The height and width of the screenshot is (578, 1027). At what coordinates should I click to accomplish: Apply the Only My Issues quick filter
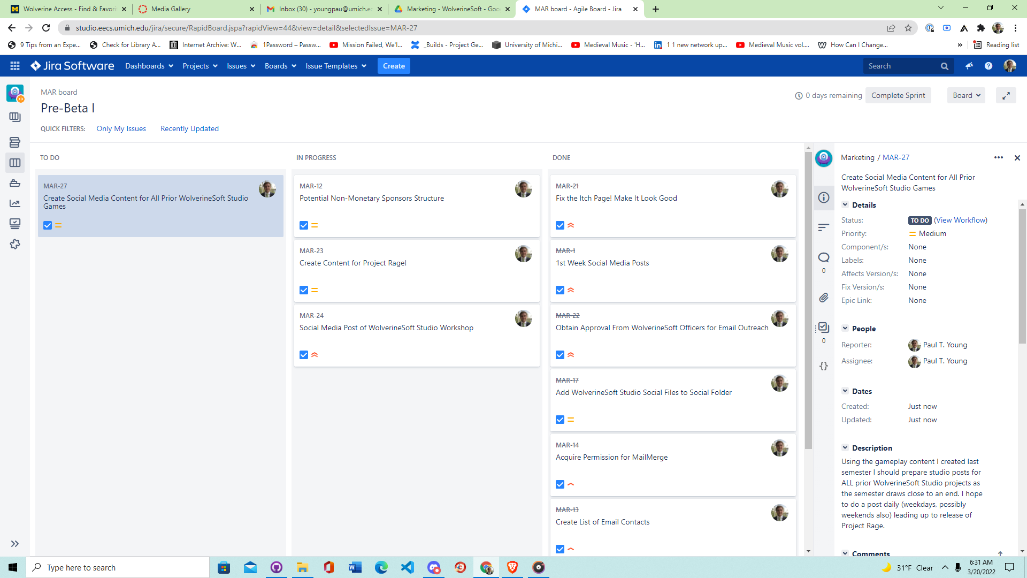121,128
